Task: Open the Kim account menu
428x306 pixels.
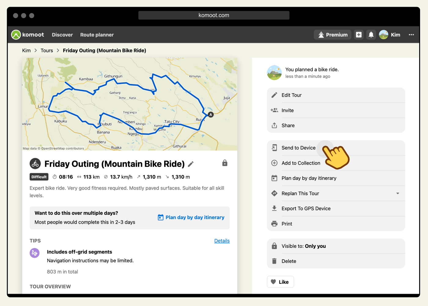Action: [x=390, y=35]
